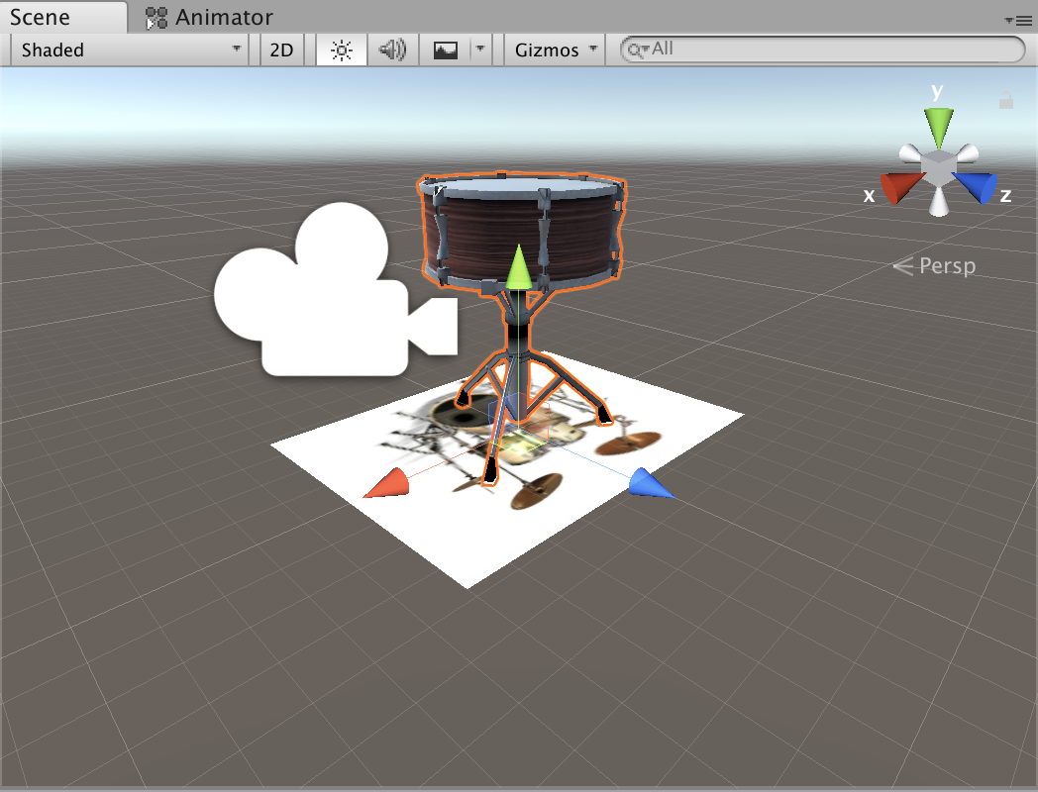The height and width of the screenshot is (792, 1038).
Task: Click the green Y move handle arrow
Action: [517, 268]
